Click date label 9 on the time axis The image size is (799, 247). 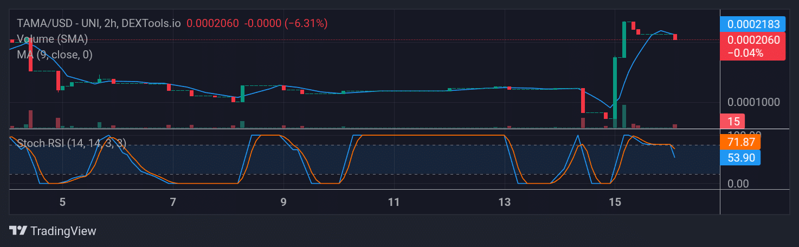pyautogui.click(x=283, y=203)
